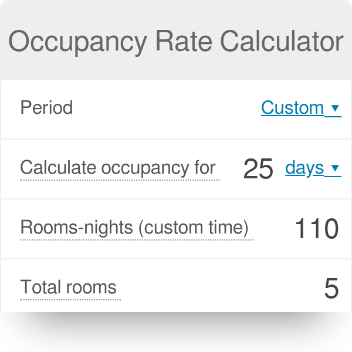This screenshot has width=352, height=352.
Task: Click the Period label text
Action: click(46, 107)
